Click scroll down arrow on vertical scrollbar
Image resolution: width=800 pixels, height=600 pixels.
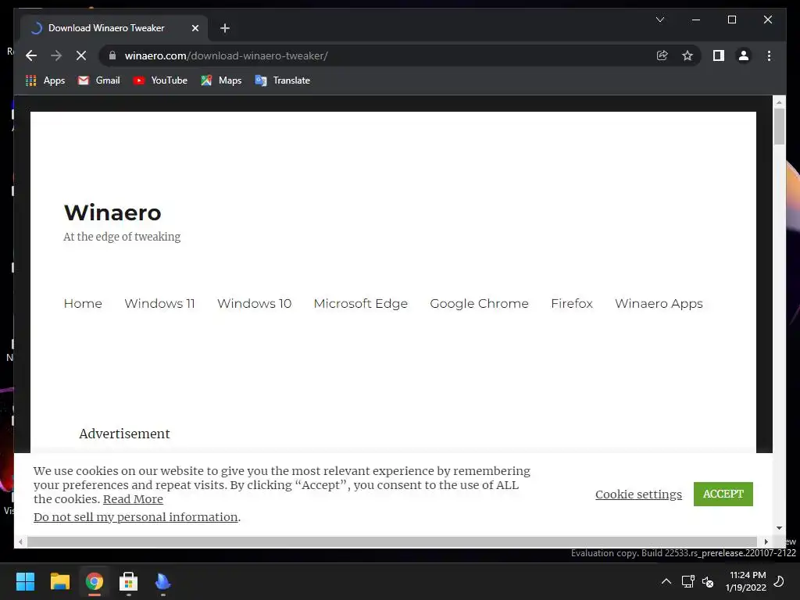pyautogui.click(x=779, y=528)
